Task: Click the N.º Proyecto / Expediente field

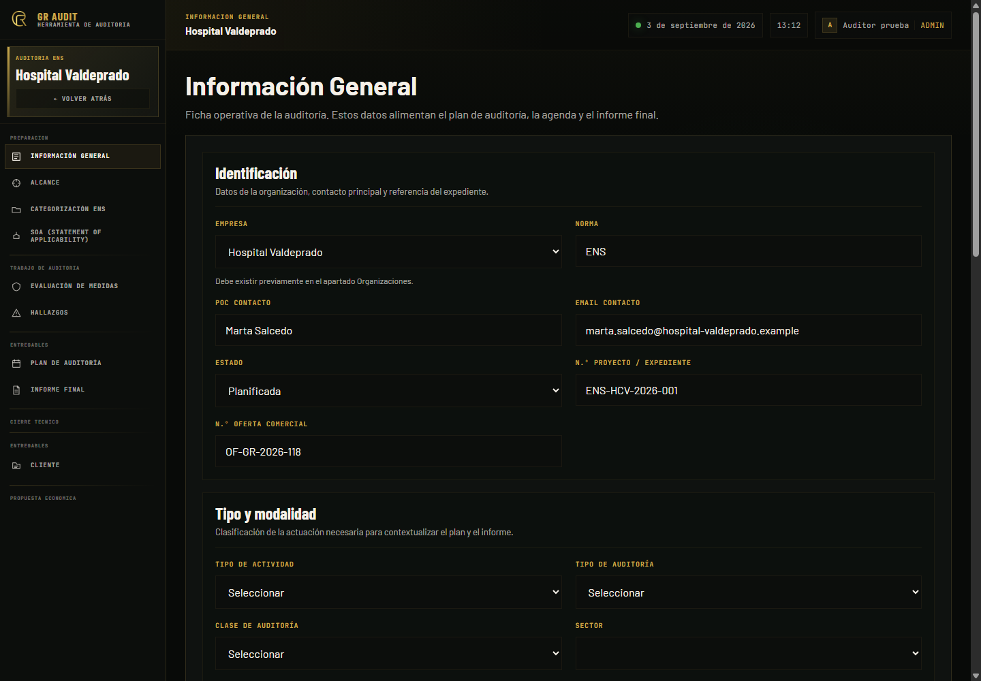Action: tap(748, 390)
